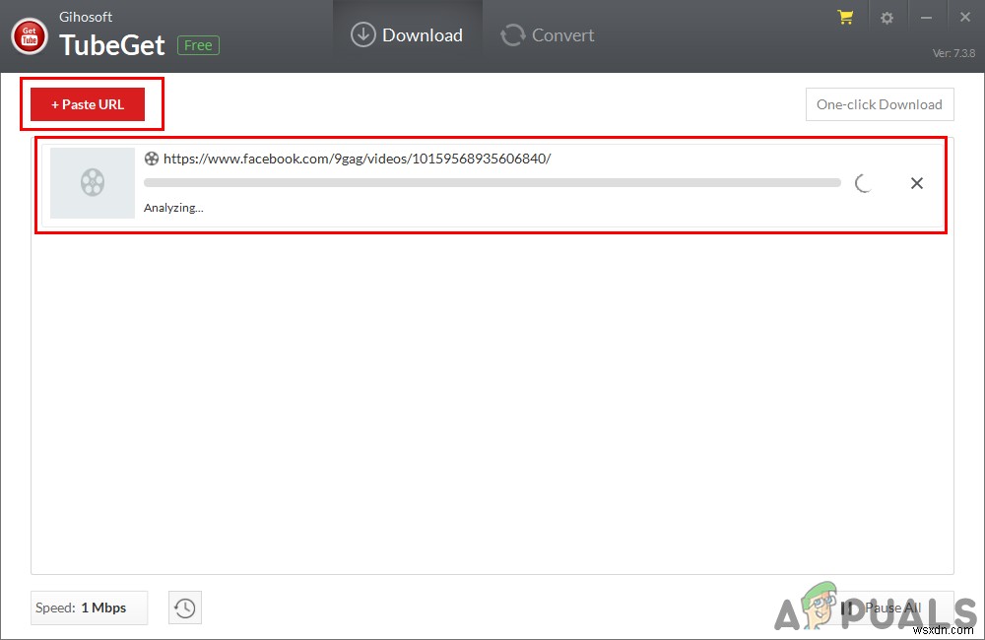
Task: Switch to the Download tab
Action: 408,33
